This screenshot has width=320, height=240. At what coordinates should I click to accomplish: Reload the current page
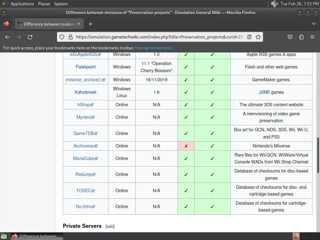coord(30,37)
